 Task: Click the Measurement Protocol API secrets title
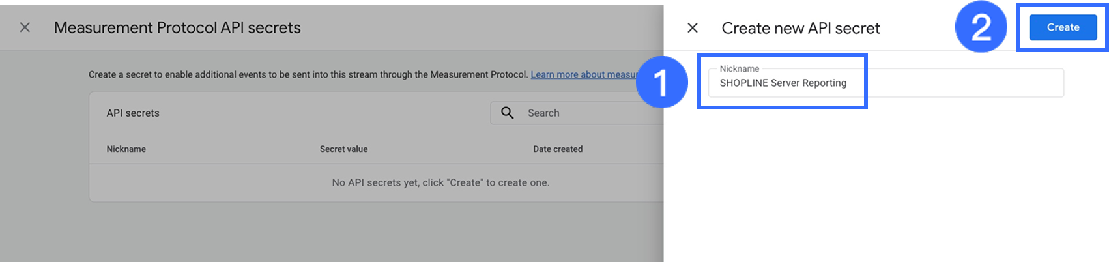177,27
